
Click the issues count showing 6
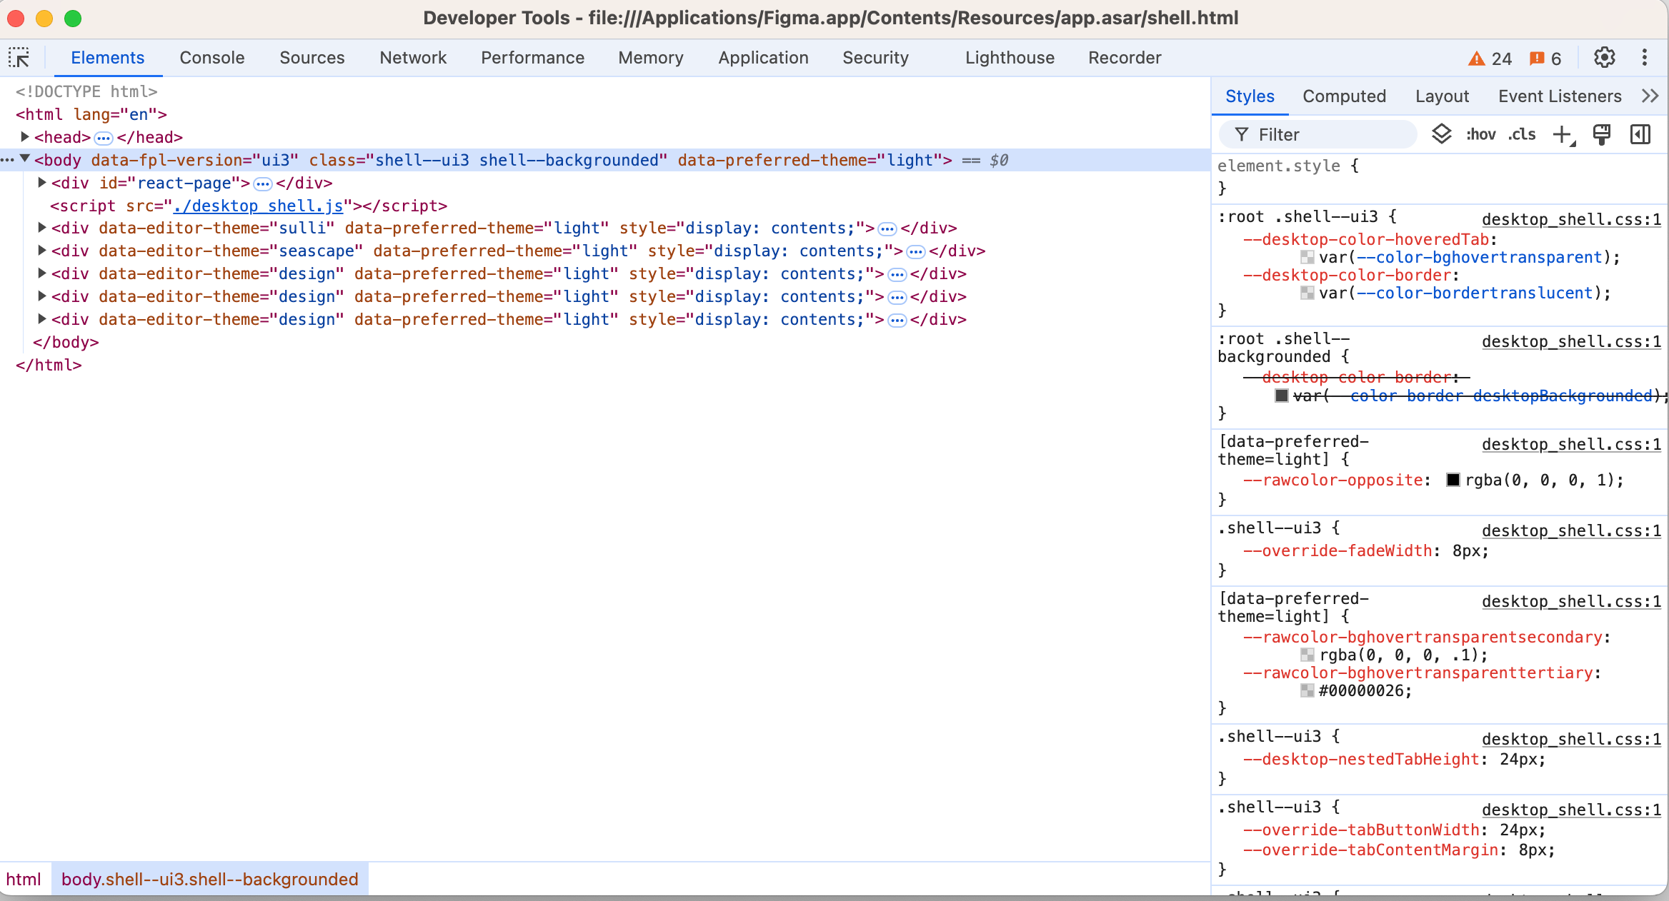pos(1545,59)
